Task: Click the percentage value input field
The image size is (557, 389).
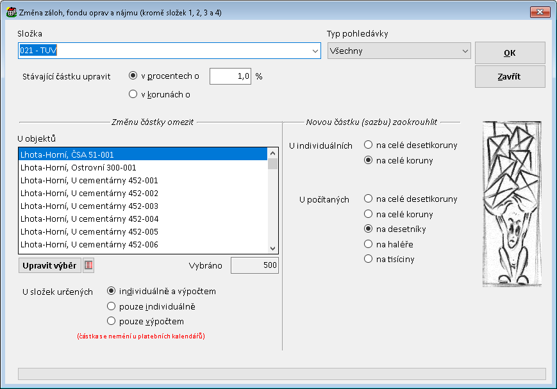Action: click(x=231, y=76)
